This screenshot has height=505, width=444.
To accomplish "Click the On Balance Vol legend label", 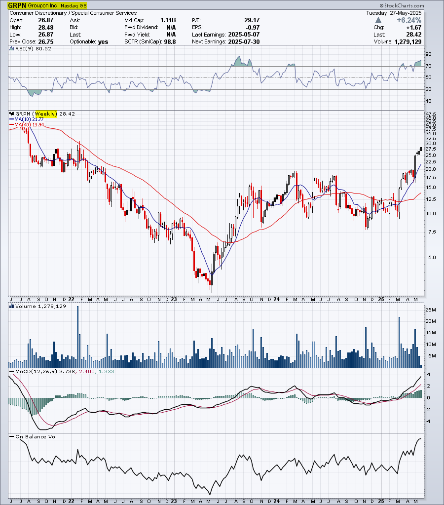I will pyautogui.click(x=36, y=437).
